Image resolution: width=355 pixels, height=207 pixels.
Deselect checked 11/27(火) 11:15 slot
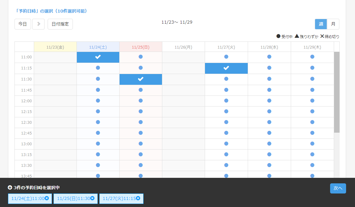pyautogui.click(x=226, y=68)
